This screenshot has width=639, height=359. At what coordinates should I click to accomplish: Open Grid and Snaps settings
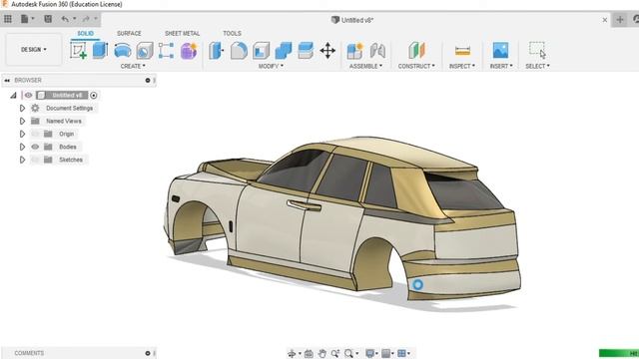pyautogui.click(x=387, y=353)
